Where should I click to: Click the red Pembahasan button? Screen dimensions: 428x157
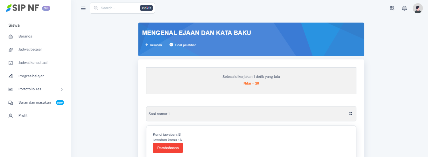(168, 148)
